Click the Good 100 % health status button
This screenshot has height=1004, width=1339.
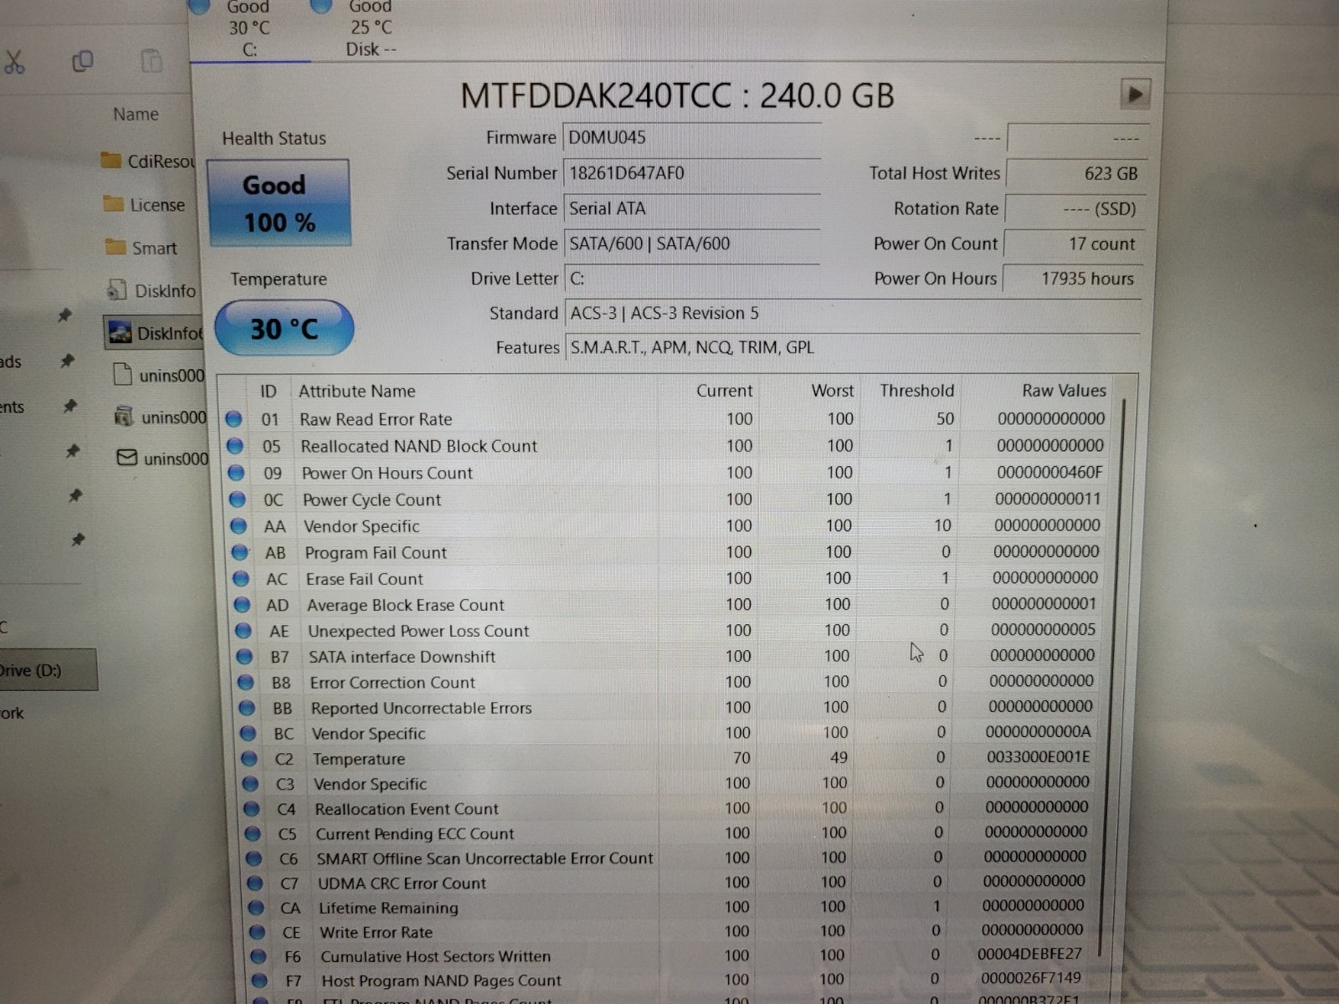tap(279, 202)
